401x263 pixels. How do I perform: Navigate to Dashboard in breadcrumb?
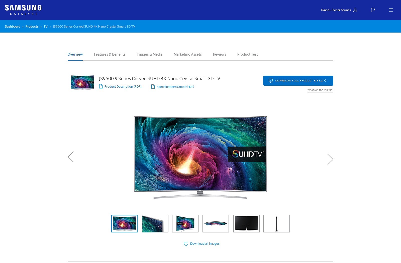point(13,27)
